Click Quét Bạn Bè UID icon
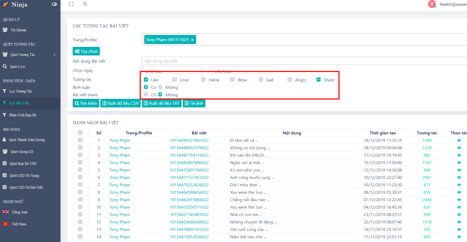The image size is (467, 242). [5, 163]
